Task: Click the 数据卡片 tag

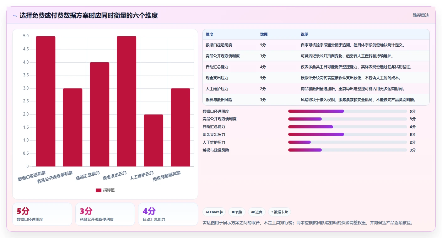Action: point(279,212)
